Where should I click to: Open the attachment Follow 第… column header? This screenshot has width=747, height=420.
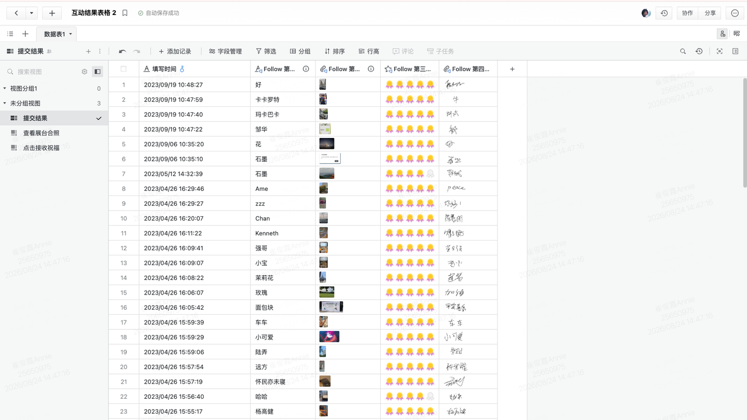(348, 69)
